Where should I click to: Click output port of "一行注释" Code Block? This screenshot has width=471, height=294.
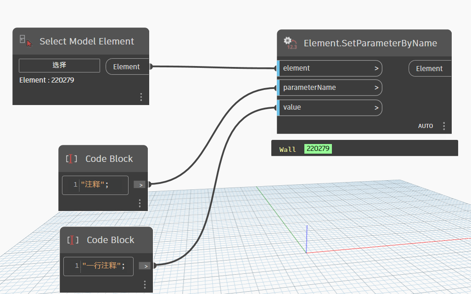click(145, 266)
